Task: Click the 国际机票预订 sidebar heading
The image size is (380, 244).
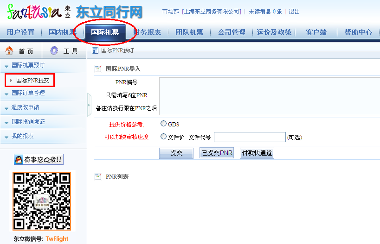Action: (28, 65)
